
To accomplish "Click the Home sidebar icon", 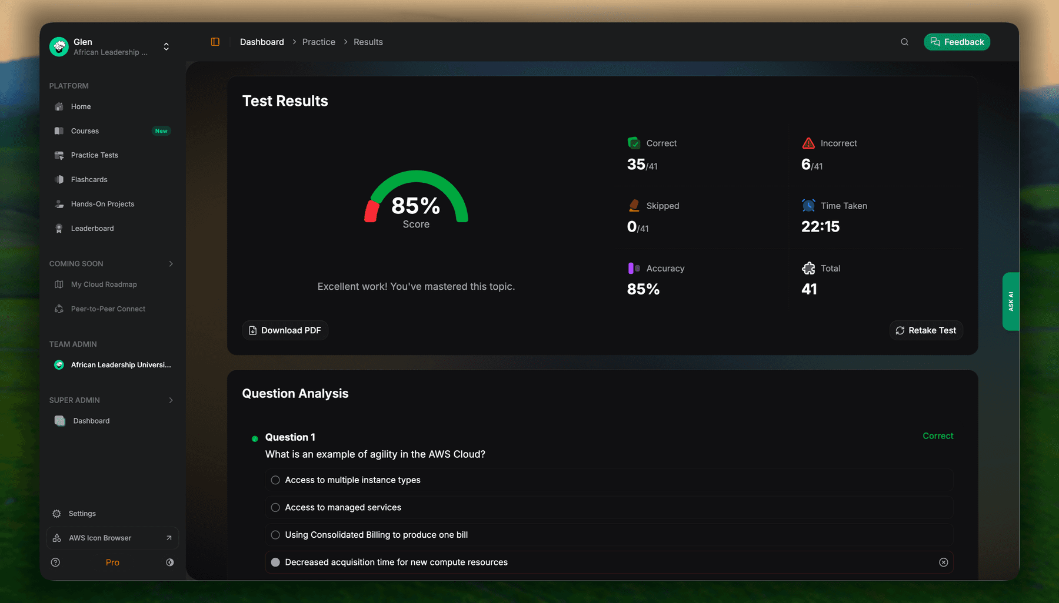I will pyautogui.click(x=59, y=106).
